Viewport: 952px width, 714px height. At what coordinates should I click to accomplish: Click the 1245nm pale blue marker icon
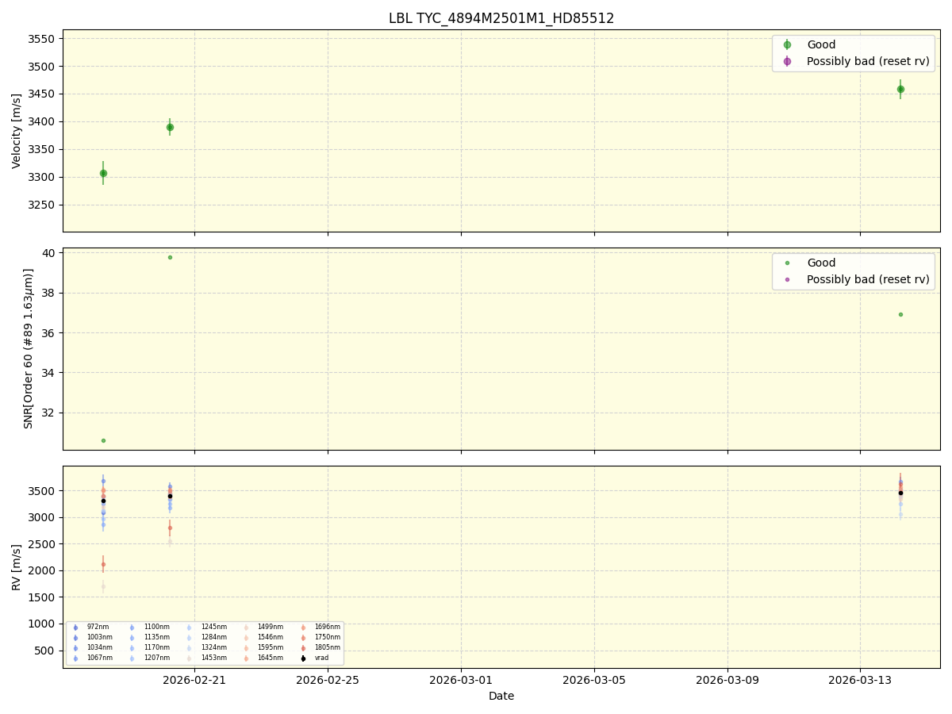coord(189,627)
